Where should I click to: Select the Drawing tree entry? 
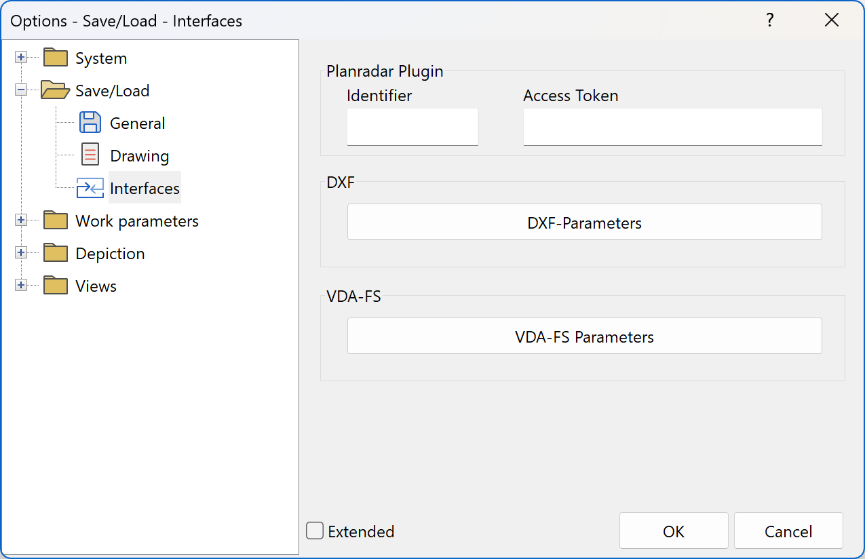(x=139, y=155)
